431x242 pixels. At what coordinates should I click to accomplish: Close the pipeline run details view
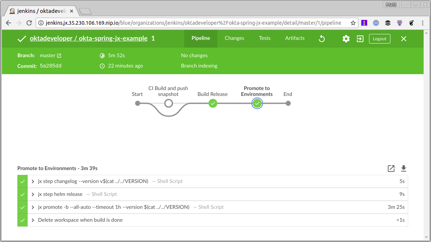(x=404, y=39)
